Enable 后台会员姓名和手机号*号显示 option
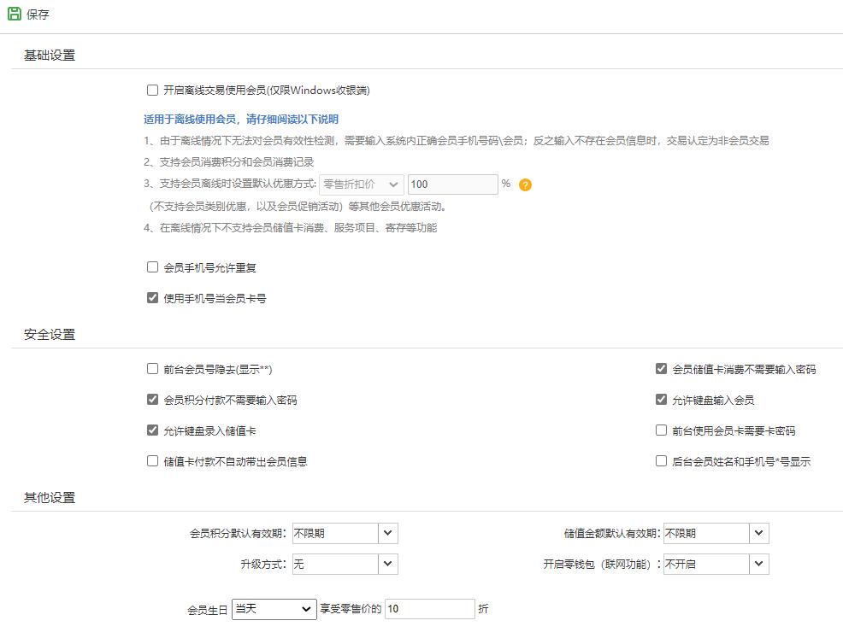Viewport: 843px width, 644px height. pos(661,461)
